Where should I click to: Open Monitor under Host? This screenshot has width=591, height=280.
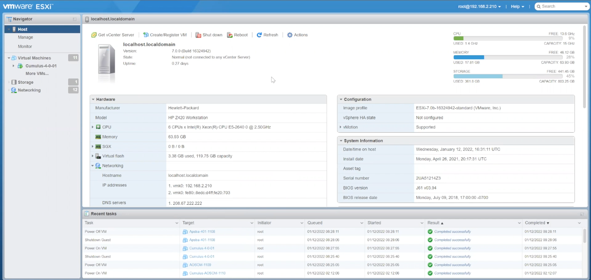click(x=25, y=47)
